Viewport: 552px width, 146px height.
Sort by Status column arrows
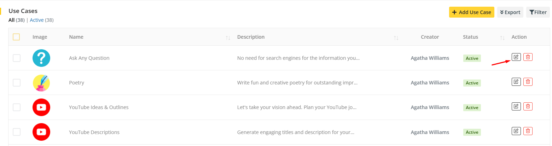[x=502, y=38]
